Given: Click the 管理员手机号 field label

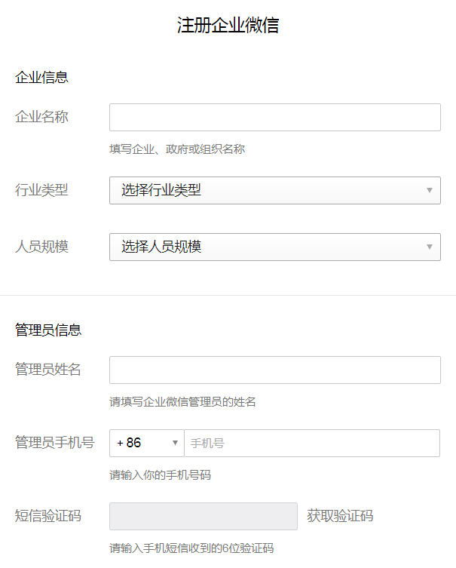Looking at the screenshot, I should click(x=54, y=444).
